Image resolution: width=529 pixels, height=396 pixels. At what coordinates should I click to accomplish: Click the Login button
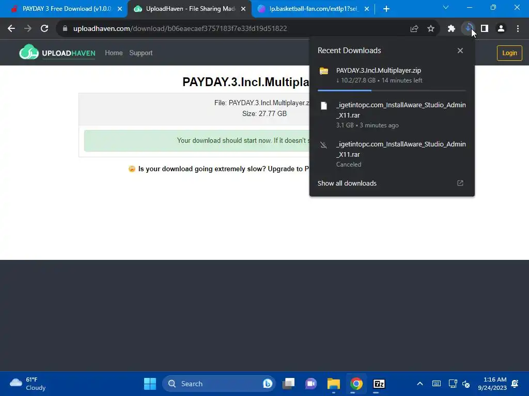(x=509, y=53)
